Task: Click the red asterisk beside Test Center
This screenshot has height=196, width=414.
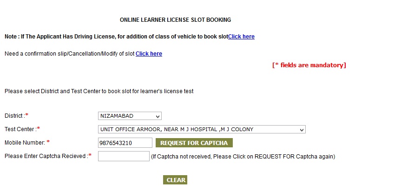Action: pos(39,128)
